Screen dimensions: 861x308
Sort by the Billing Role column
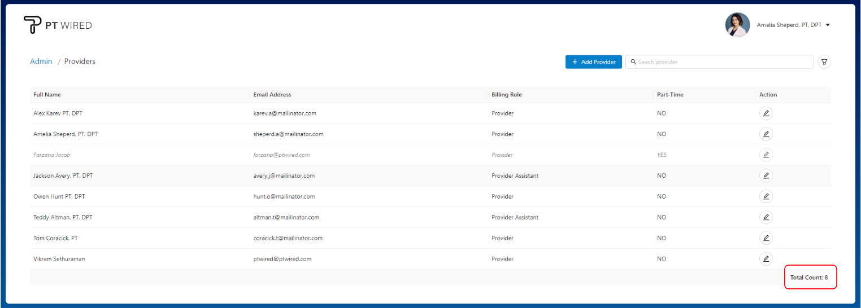tap(507, 95)
